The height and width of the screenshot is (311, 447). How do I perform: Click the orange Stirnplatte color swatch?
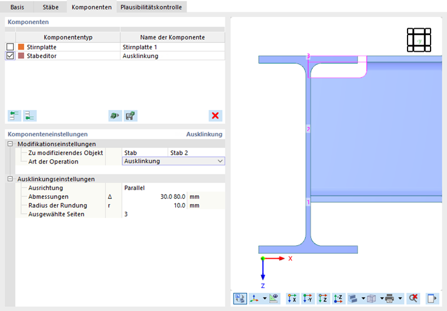coord(21,47)
